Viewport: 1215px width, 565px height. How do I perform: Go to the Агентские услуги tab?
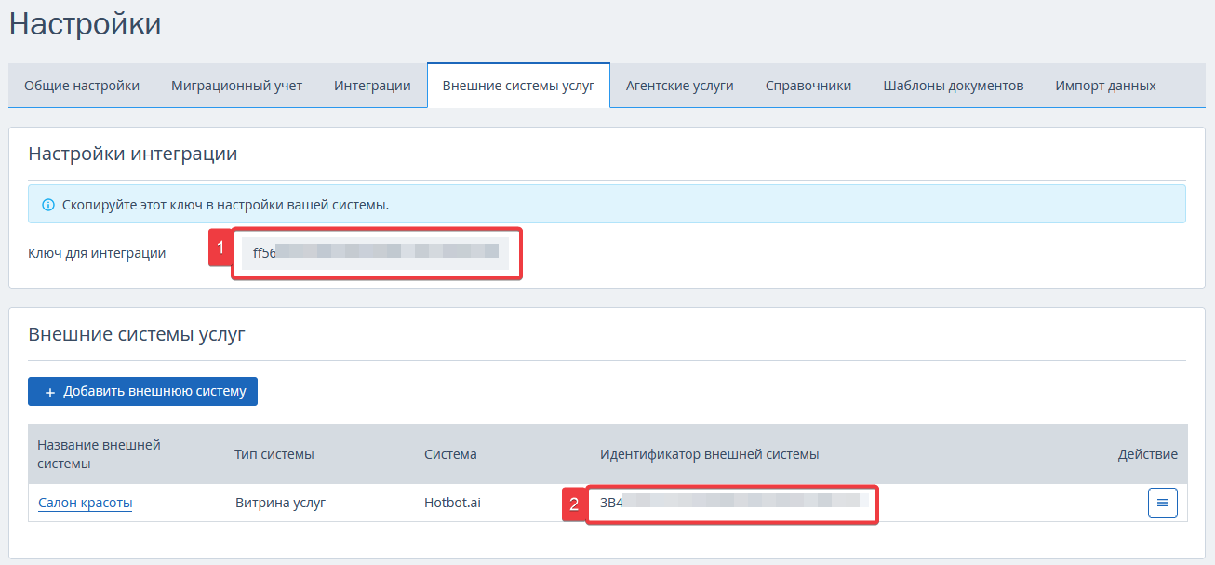(x=680, y=86)
